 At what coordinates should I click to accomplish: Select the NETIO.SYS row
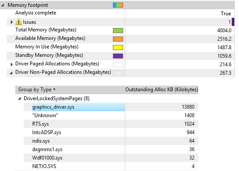tap(111, 166)
